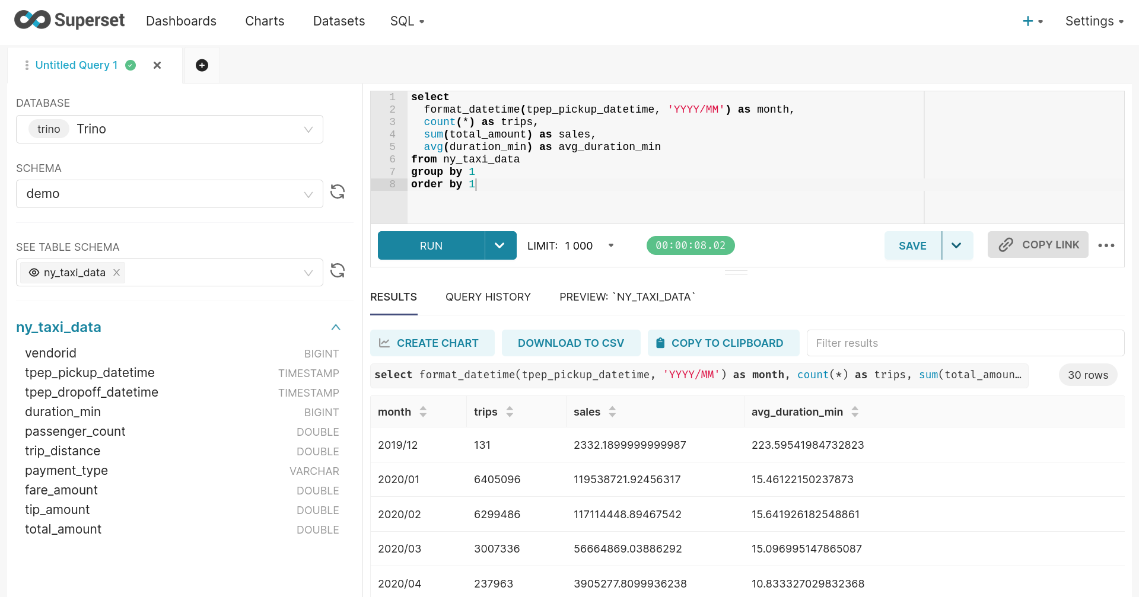1139x597 pixels.
Task: Remove ny_taxi_data from table selection
Action: [117, 273]
